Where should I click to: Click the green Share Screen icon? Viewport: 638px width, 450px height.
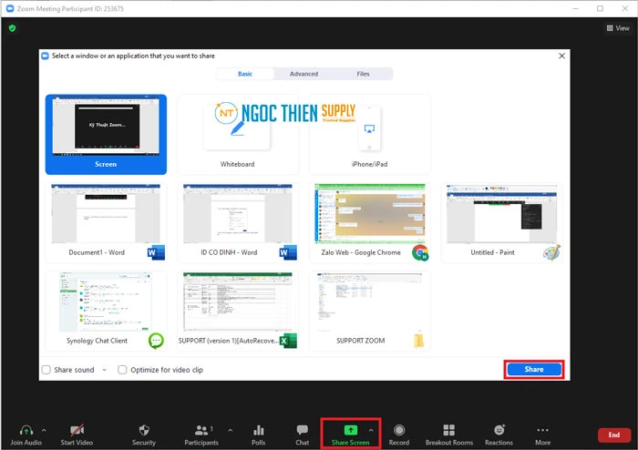[x=350, y=430]
